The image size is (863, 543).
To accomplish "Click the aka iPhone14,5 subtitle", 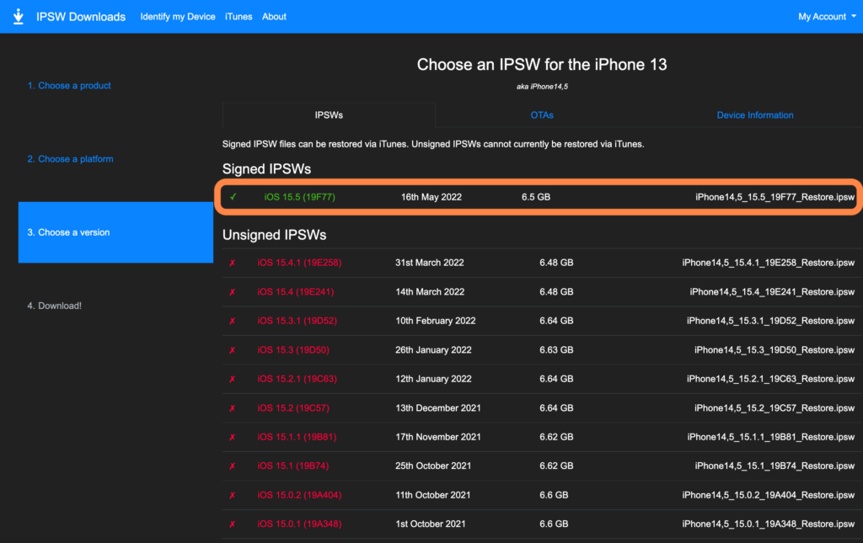I will coord(542,87).
